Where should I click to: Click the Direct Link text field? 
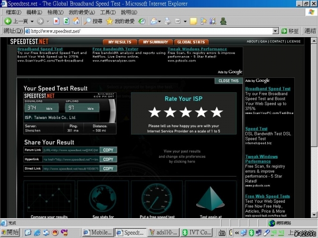point(71,169)
